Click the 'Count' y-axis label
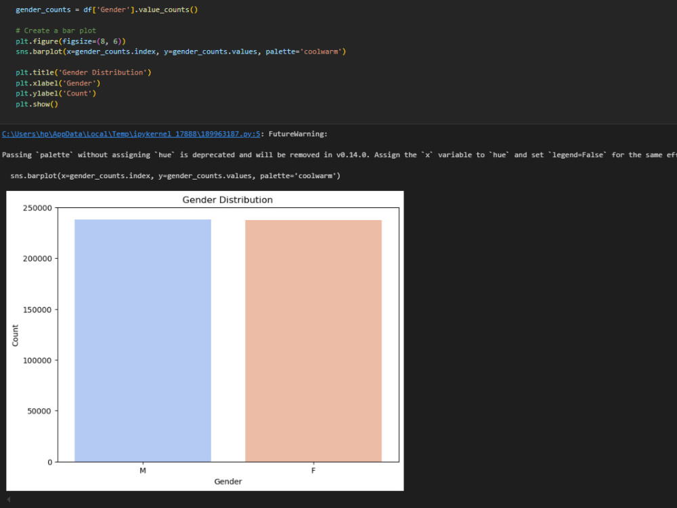The height and width of the screenshot is (508, 677). click(15, 335)
